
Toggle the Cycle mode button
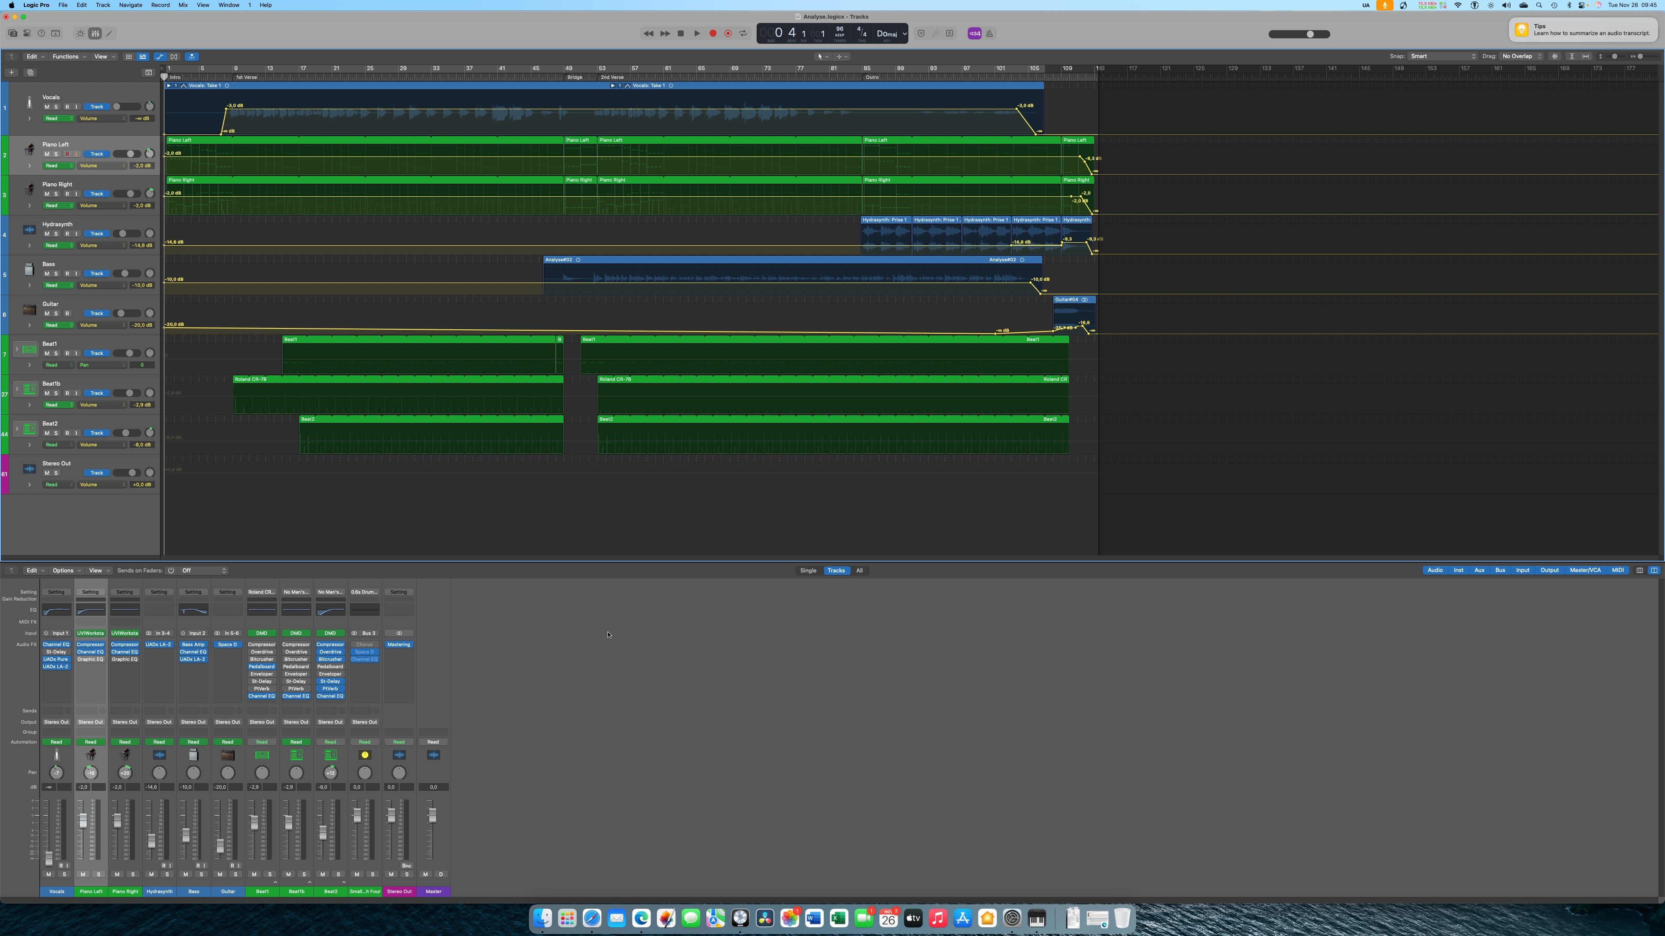tap(743, 34)
